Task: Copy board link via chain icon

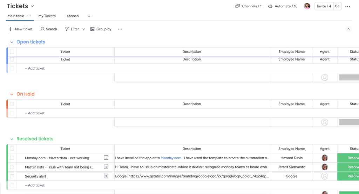Action: pyautogui.click(x=337, y=6)
